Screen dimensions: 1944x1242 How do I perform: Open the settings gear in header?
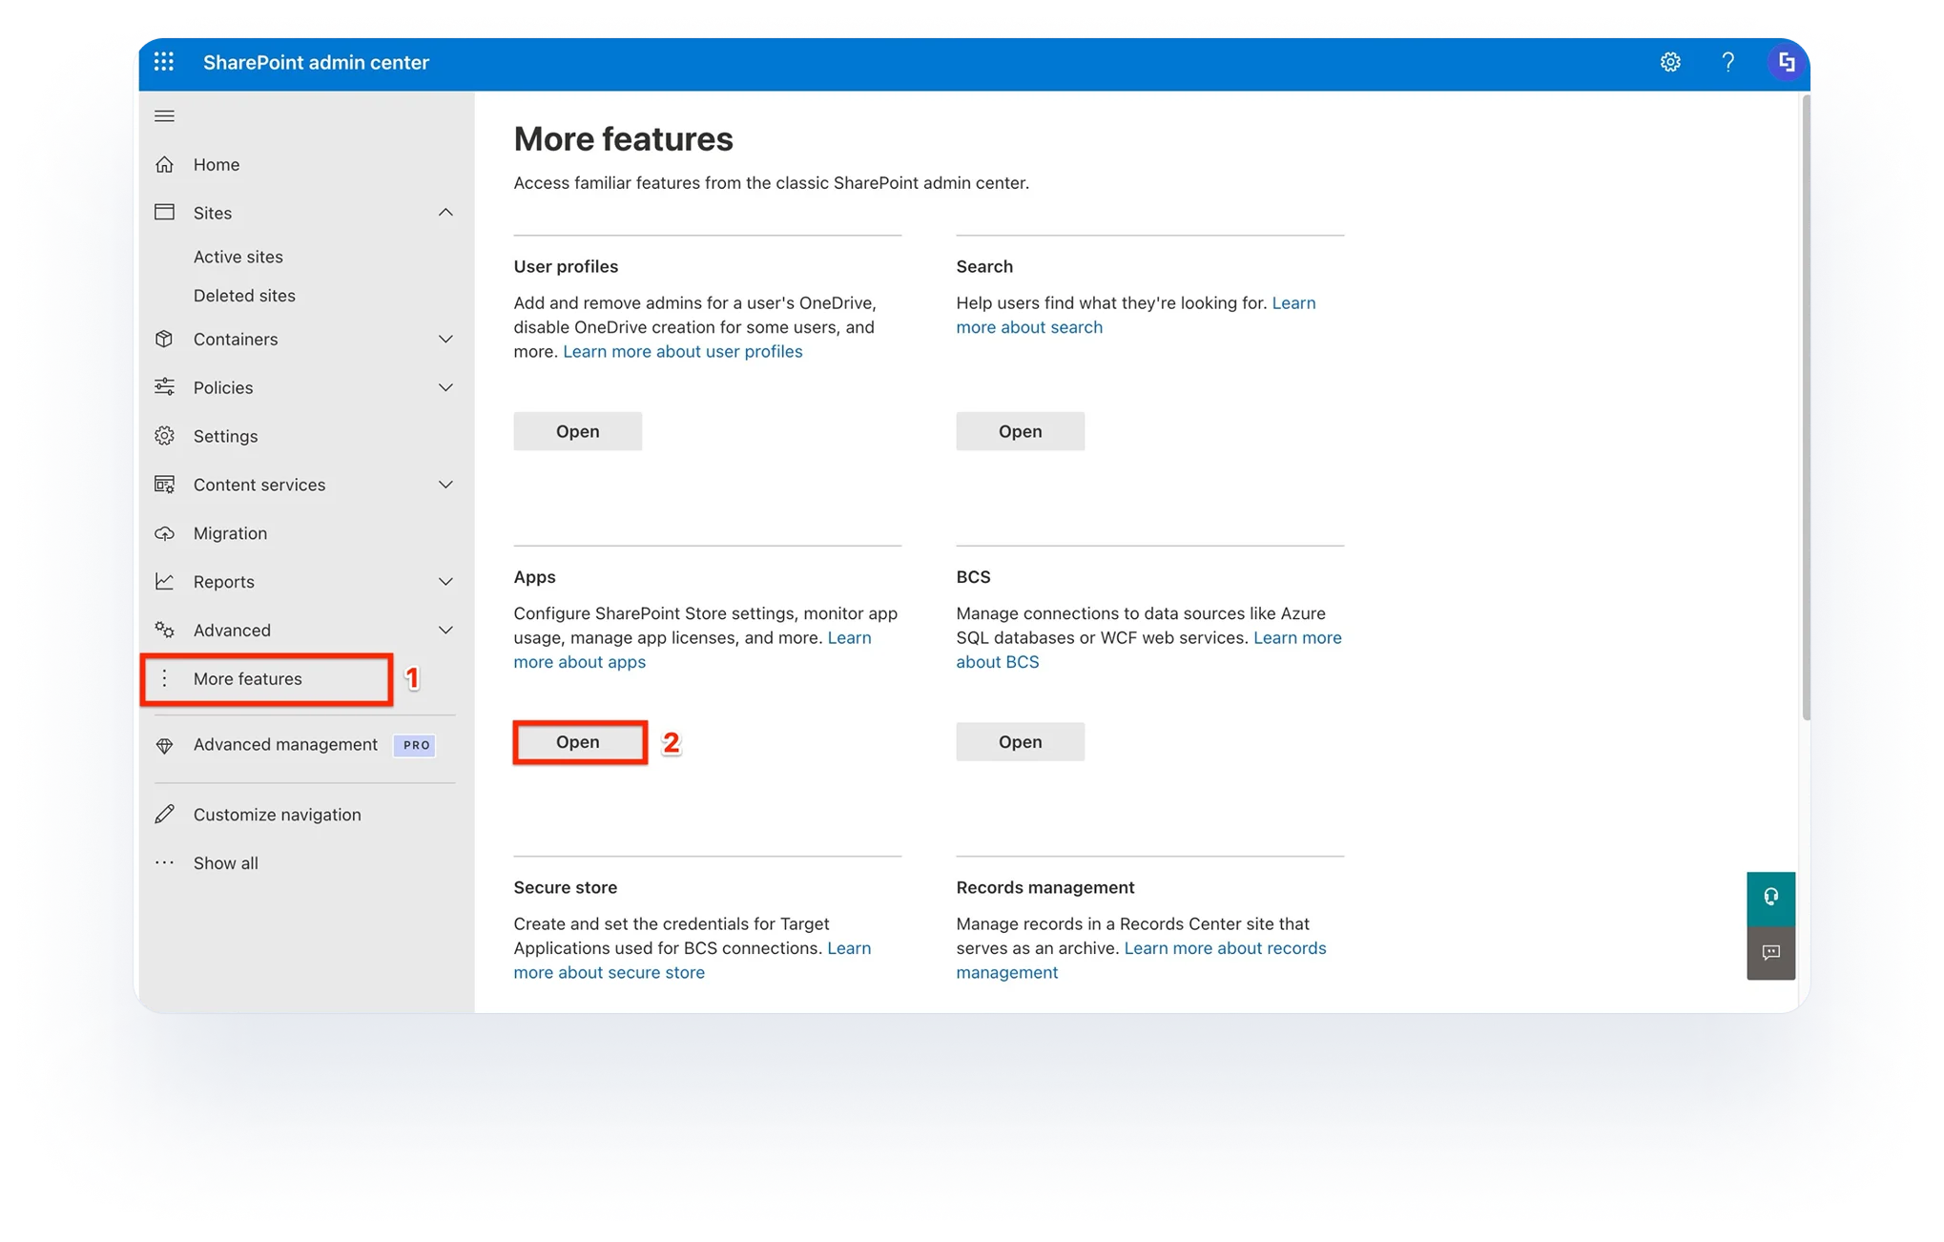point(1670,62)
